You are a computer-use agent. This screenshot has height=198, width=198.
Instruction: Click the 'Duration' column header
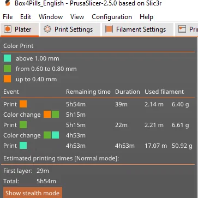click(x=128, y=92)
